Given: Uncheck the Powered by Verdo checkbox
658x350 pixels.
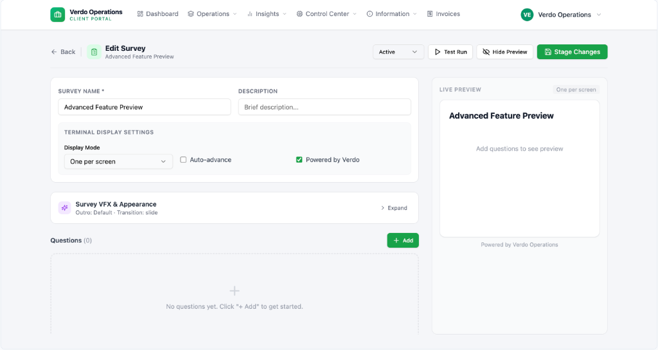Looking at the screenshot, I should pos(299,160).
